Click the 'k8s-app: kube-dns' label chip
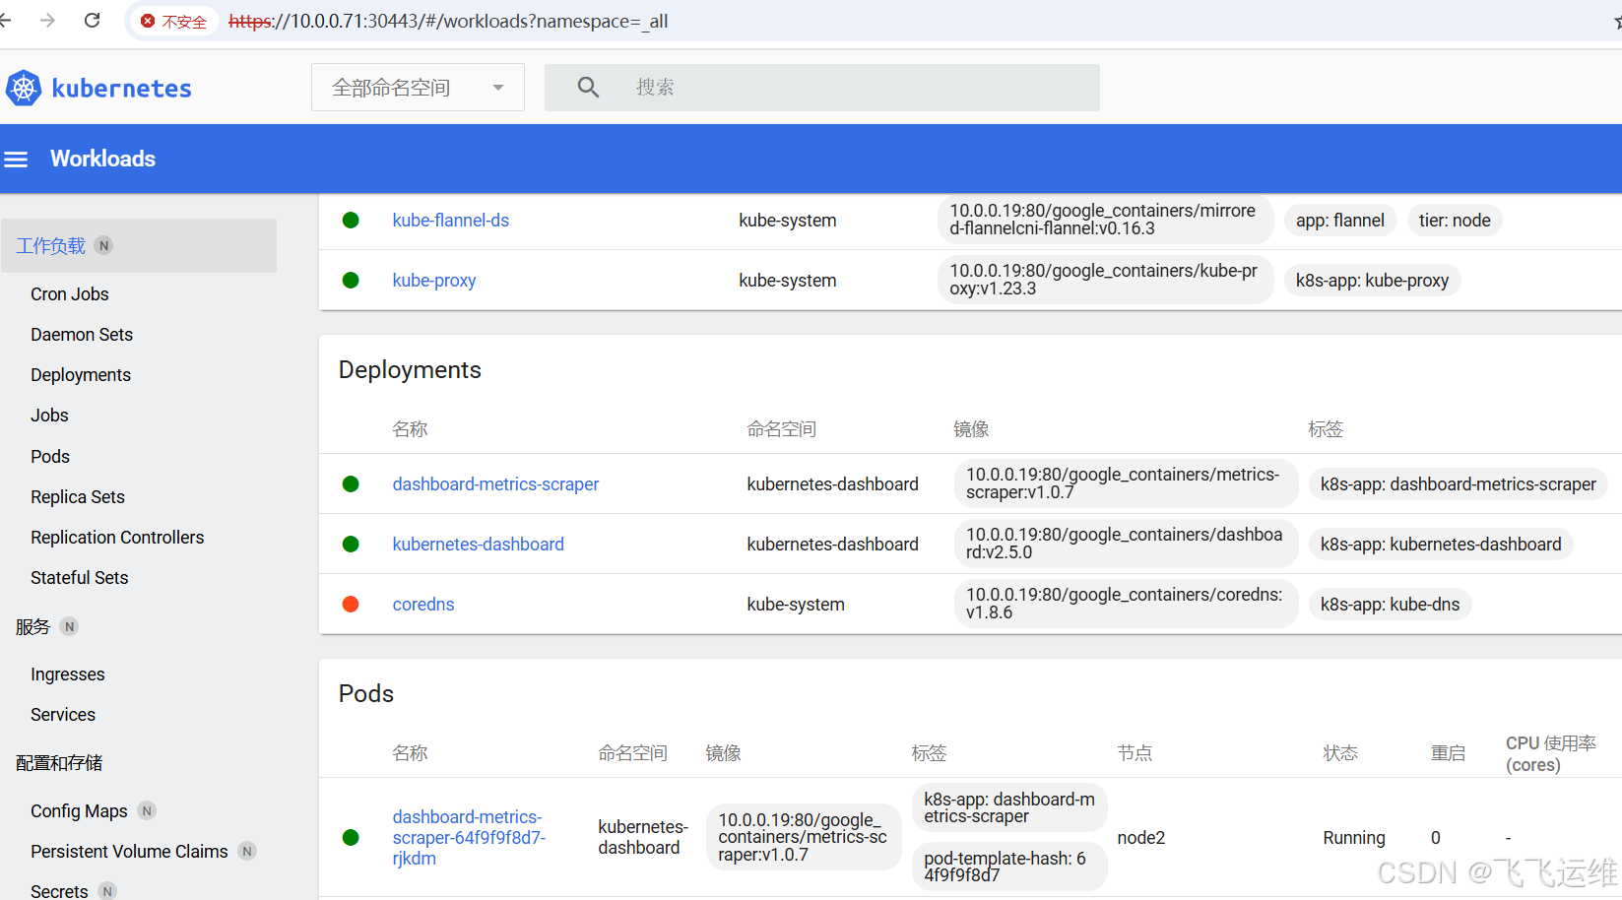The height and width of the screenshot is (900, 1622). [1391, 605]
